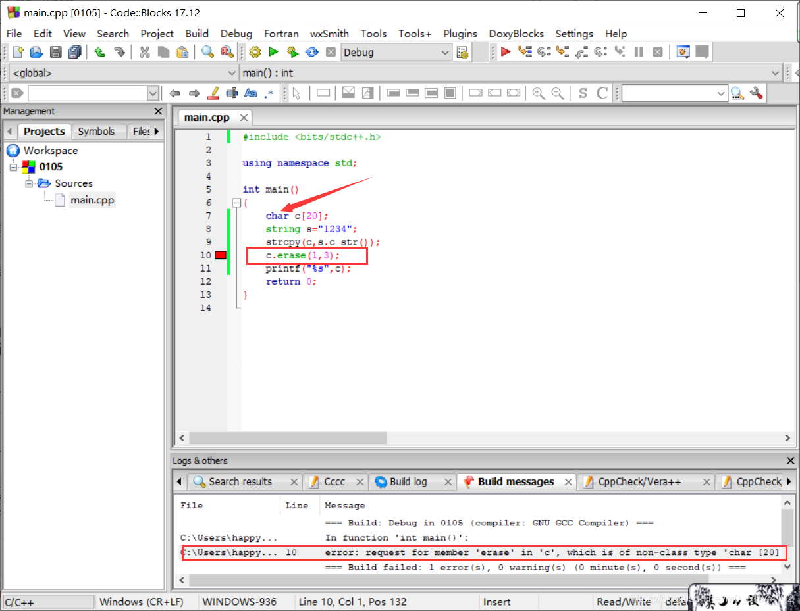
Task: Open the DoxyBlocks menu
Action: (x=516, y=34)
